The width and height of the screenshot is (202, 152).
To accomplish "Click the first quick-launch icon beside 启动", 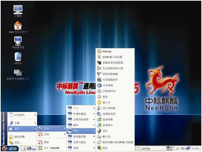I will (24, 149).
